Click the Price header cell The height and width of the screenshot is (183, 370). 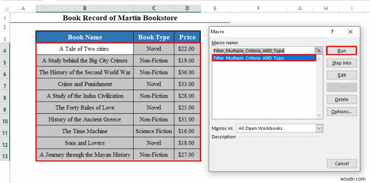click(x=187, y=37)
